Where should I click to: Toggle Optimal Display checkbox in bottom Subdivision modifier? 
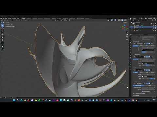[142, 91]
